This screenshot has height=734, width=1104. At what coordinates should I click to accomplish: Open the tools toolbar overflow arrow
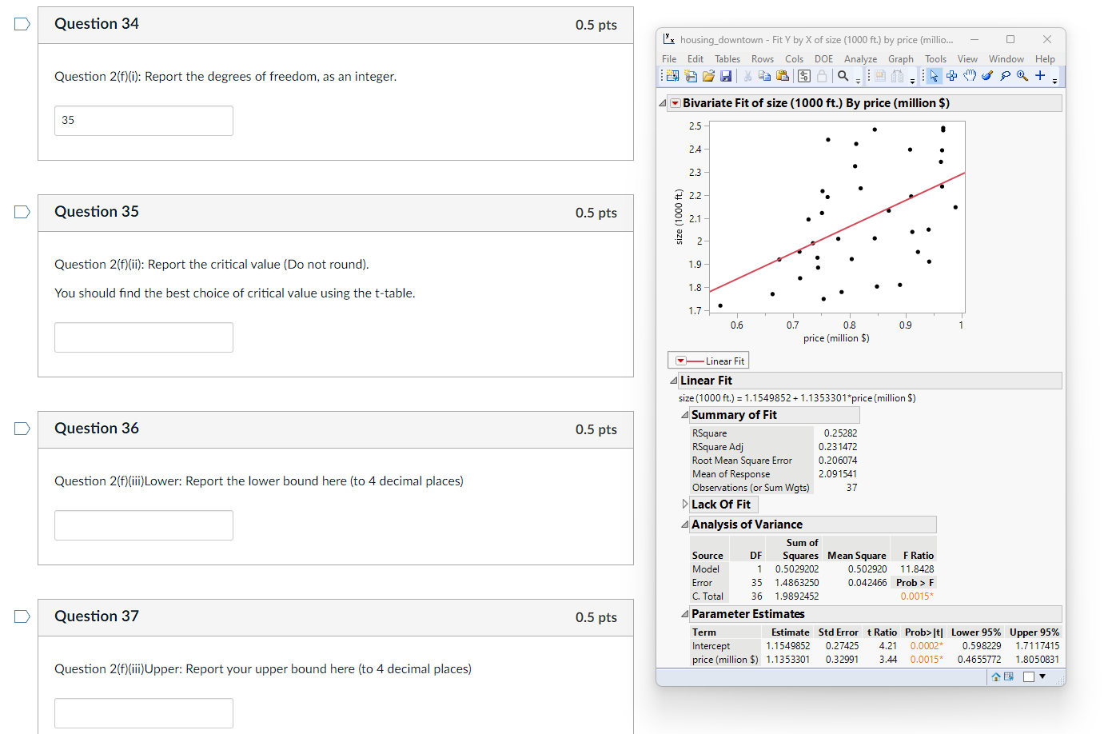click(1054, 81)
